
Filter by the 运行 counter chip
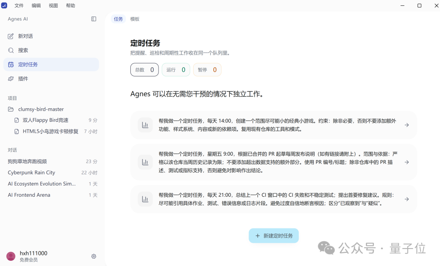coord(176,70)
